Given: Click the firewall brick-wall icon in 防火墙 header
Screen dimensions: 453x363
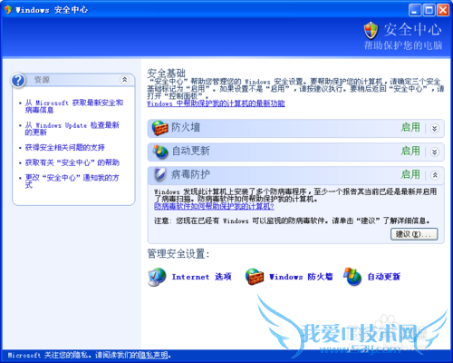Looking at the screenshot, I should click(159, 128).
